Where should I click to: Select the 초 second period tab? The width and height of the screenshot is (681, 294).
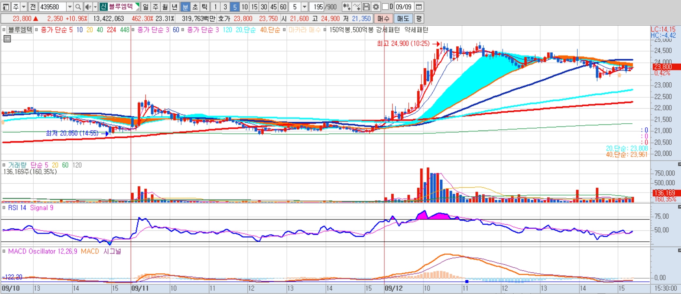point(195,7)
